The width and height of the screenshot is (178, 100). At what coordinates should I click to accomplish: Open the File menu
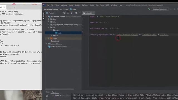[x=48, y=5]
